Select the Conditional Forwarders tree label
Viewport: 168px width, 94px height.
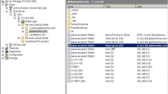coord(37,41)
